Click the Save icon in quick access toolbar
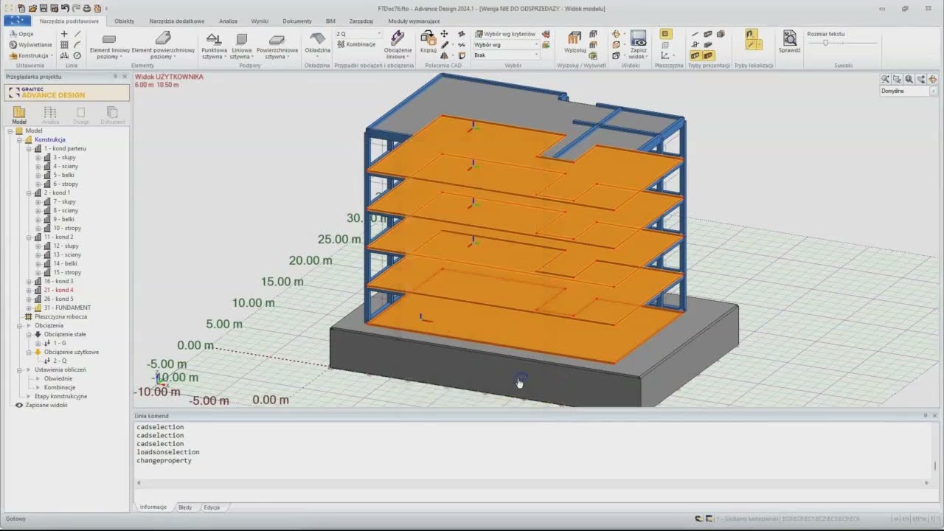944x531 pixels. pos(43,8)
